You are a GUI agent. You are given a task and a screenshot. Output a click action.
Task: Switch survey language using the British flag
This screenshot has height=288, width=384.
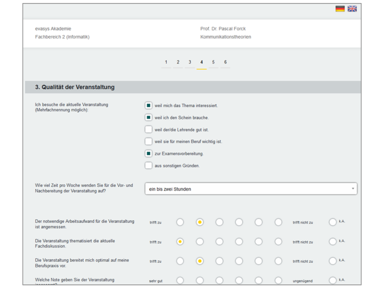(352, 8)
